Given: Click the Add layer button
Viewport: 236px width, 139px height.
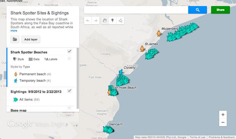Looking at the screenshot, I should pyautogui.click(x=31, y=39).
